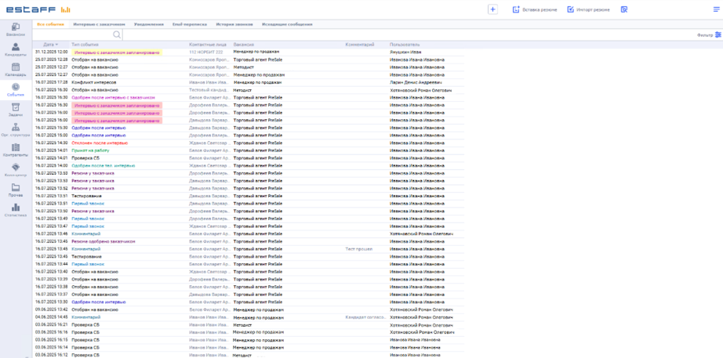Open the Прочее folder in sidebar
Image resolution: width=723 pixels, height=358 pixels.
[16, 190]
